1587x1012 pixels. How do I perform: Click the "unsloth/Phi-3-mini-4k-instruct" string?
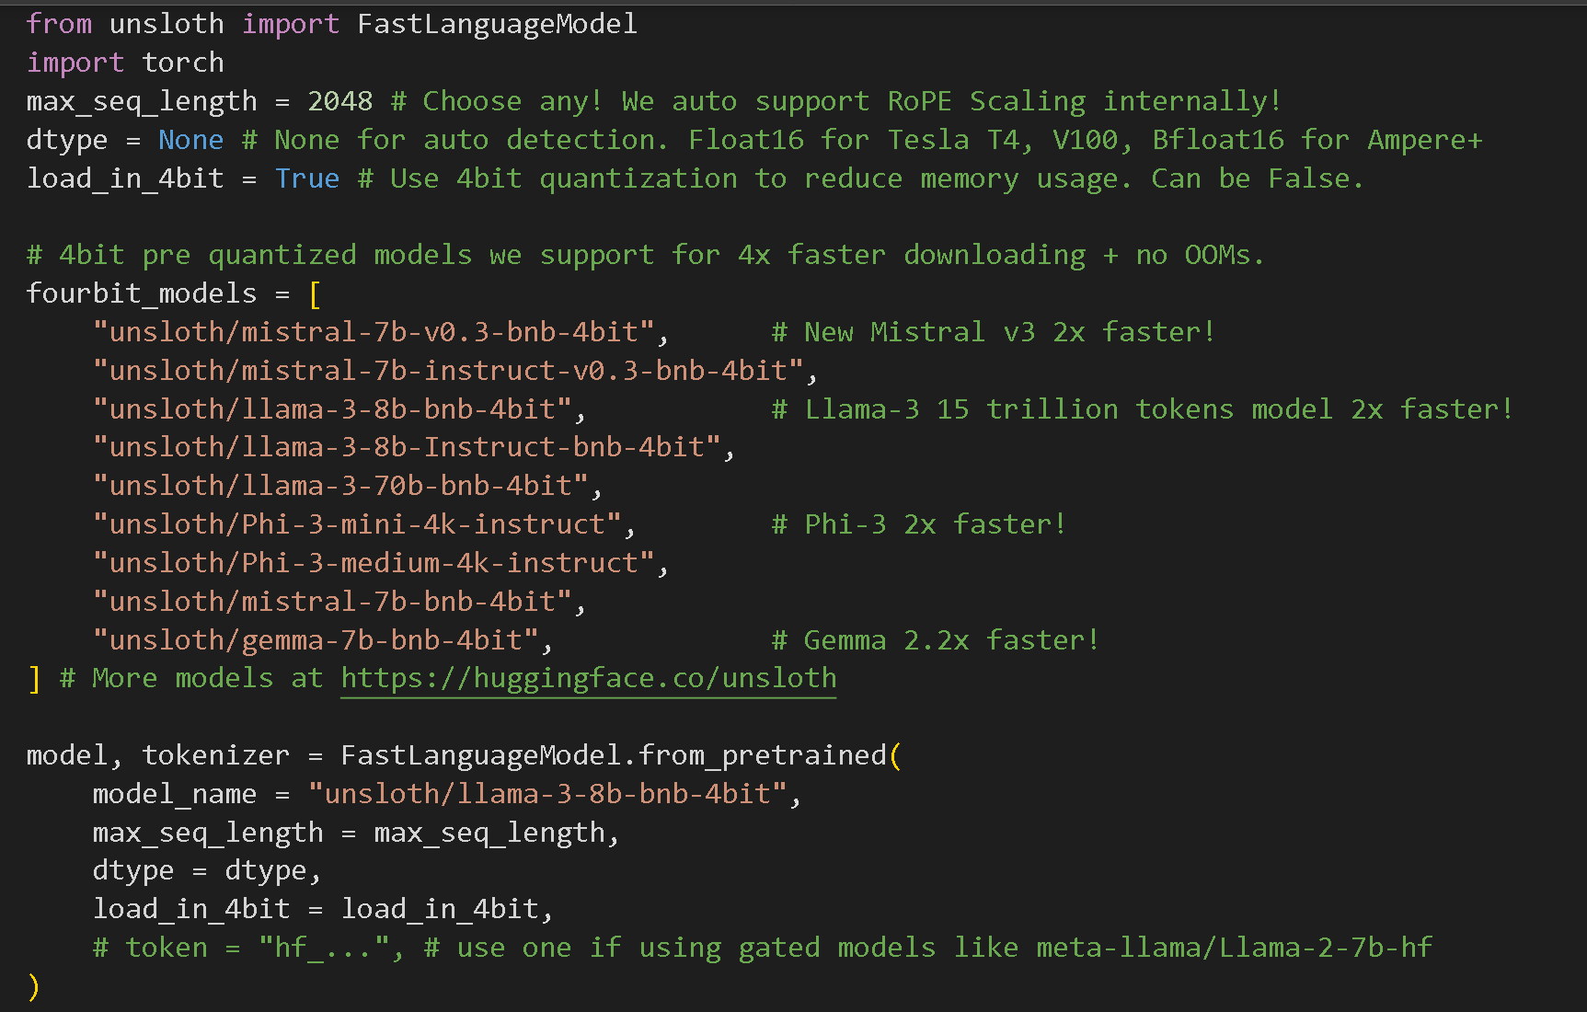click(357, 524)
